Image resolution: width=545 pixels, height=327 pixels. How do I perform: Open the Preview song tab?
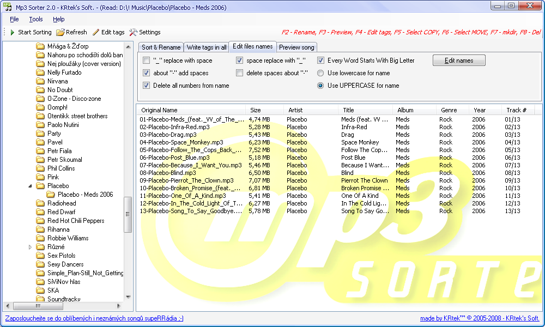[x=296, y=47]
